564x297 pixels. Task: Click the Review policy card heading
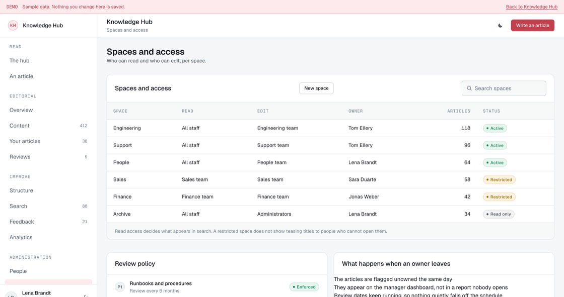click(x=135, y=264)
